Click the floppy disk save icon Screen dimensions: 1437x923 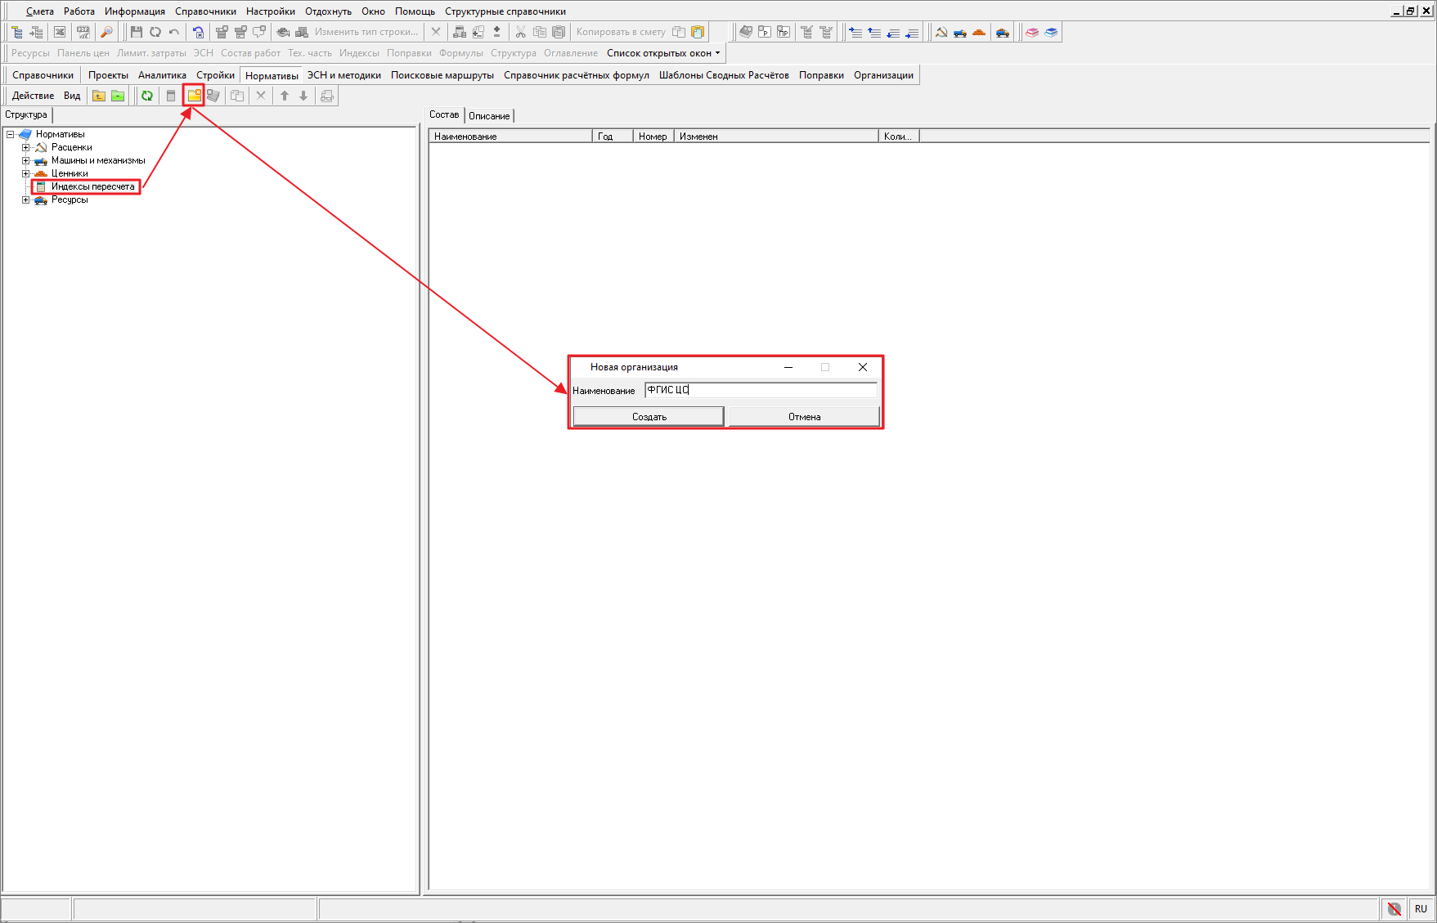137,33
